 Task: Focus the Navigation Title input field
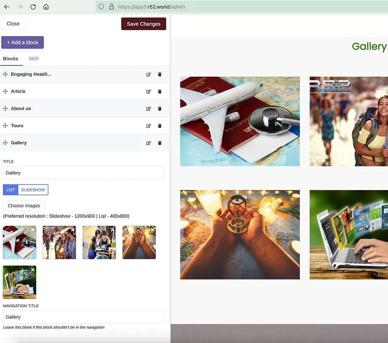click(84, 317)
